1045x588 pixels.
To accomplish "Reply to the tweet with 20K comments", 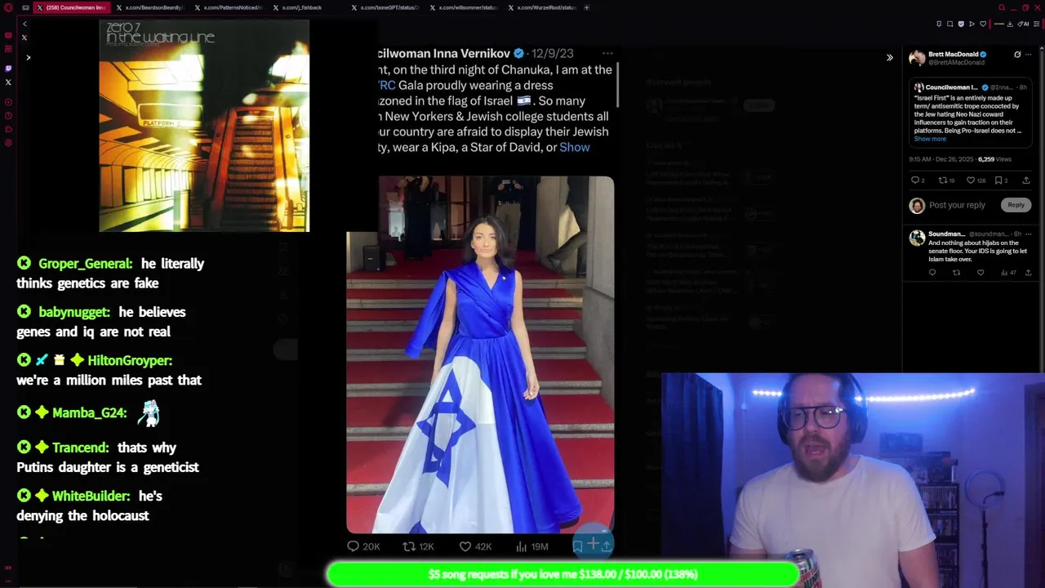I will click(x=363, y=546).
